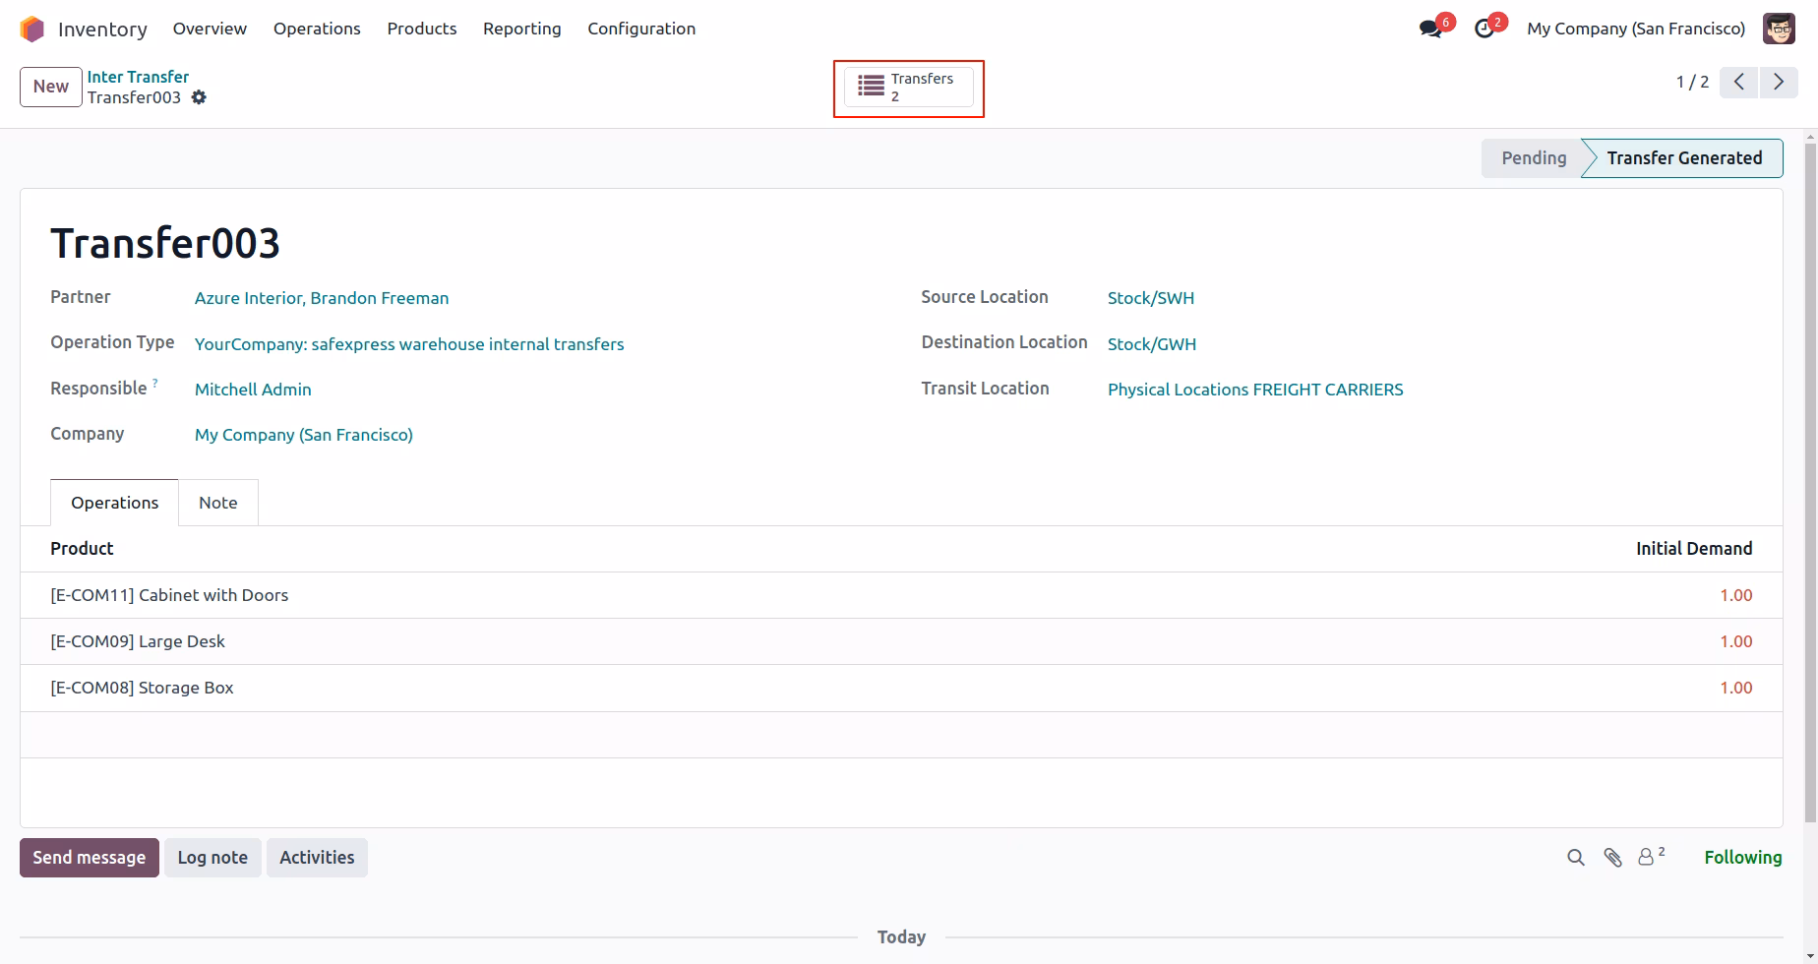Open the Company field link
1818x964 pixels.
click(x=304, y=435)
